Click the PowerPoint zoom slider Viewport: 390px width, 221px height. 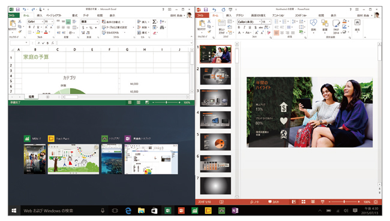344,202
